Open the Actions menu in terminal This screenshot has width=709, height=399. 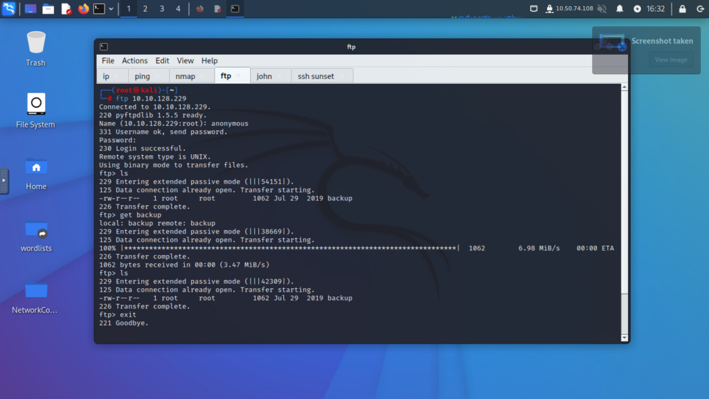click(134, 61)
